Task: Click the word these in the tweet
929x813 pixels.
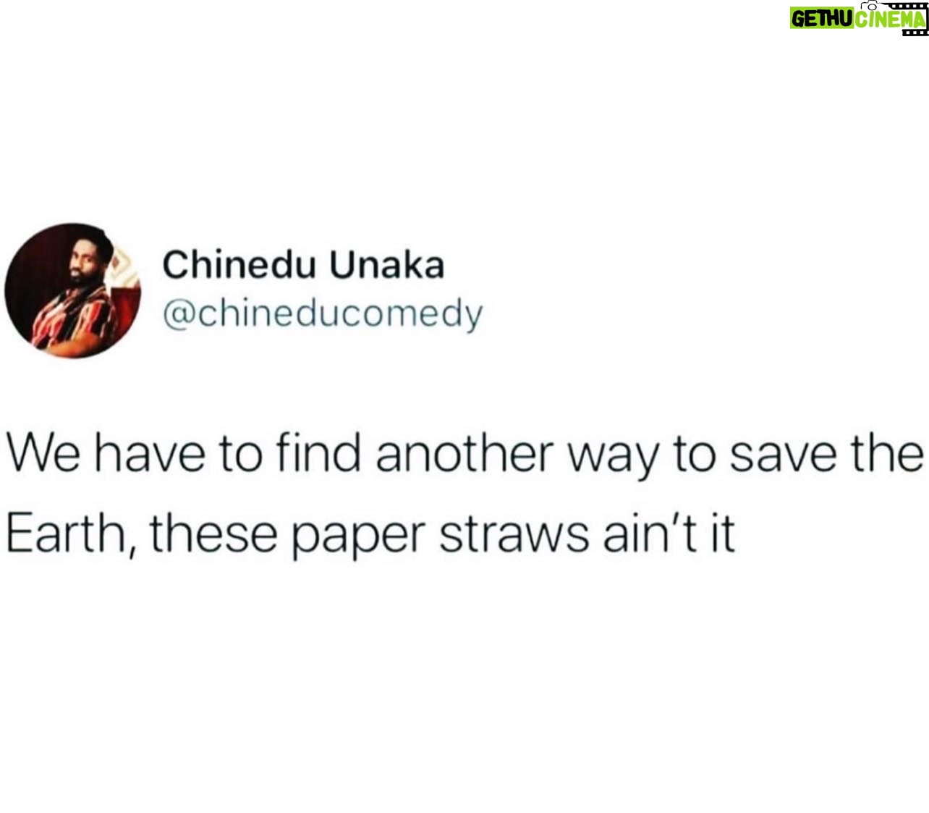Action: (214, 534)
